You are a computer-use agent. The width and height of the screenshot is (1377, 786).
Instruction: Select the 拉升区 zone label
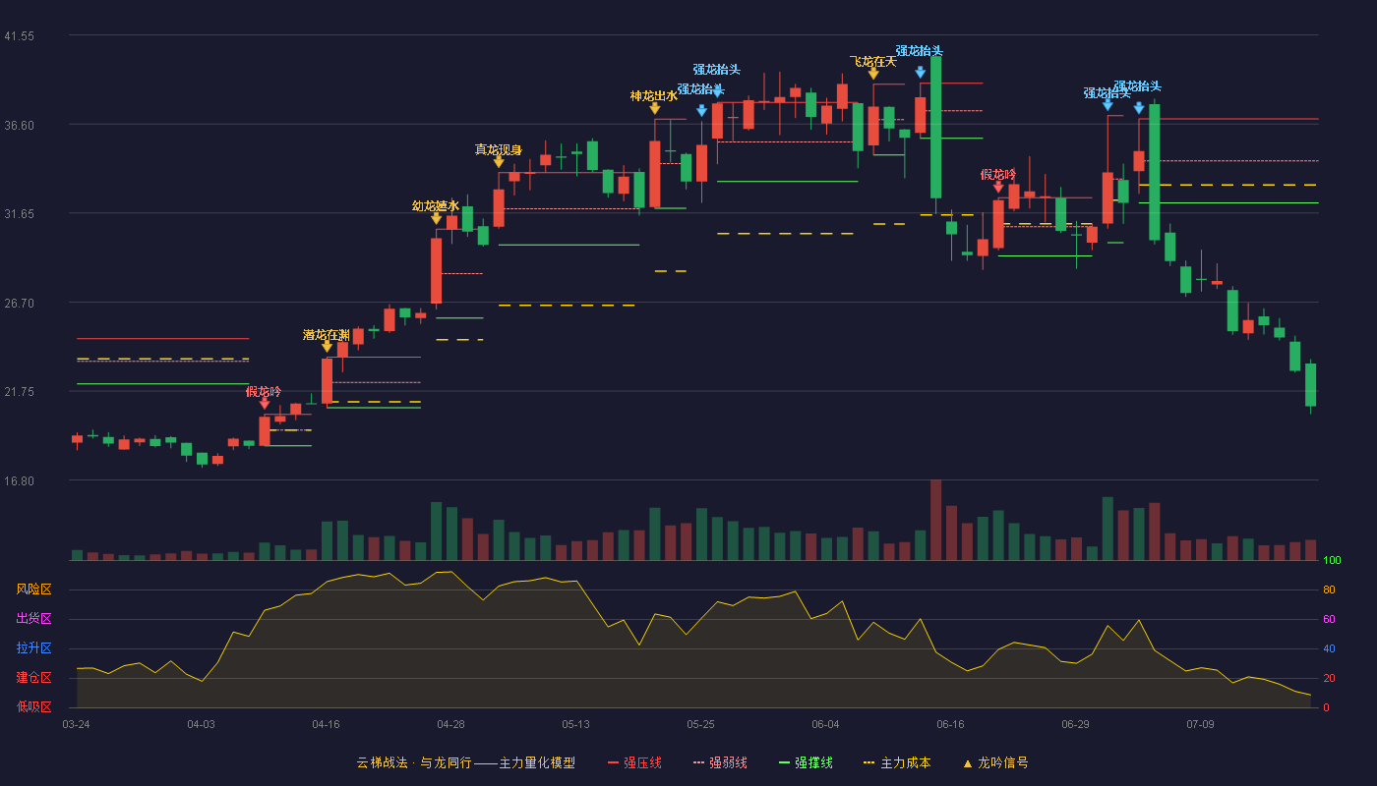click(x=33, y=648)
